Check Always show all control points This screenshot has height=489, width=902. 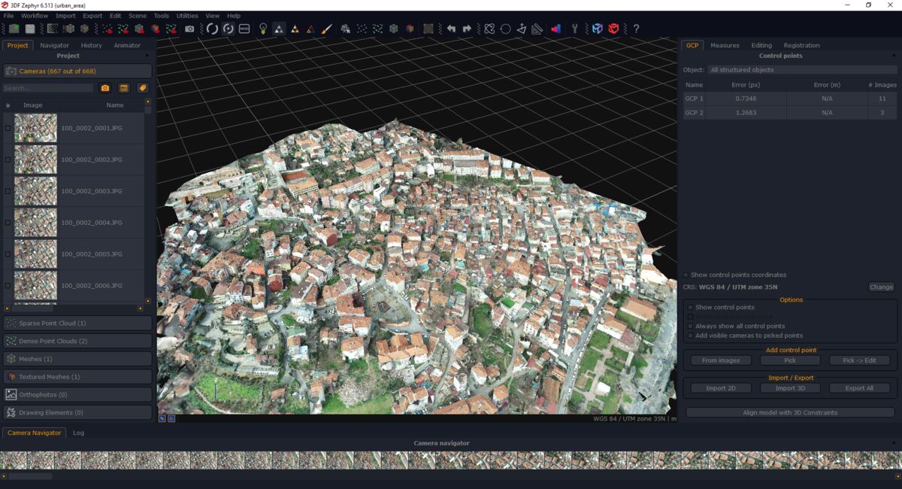pos(690,326)
